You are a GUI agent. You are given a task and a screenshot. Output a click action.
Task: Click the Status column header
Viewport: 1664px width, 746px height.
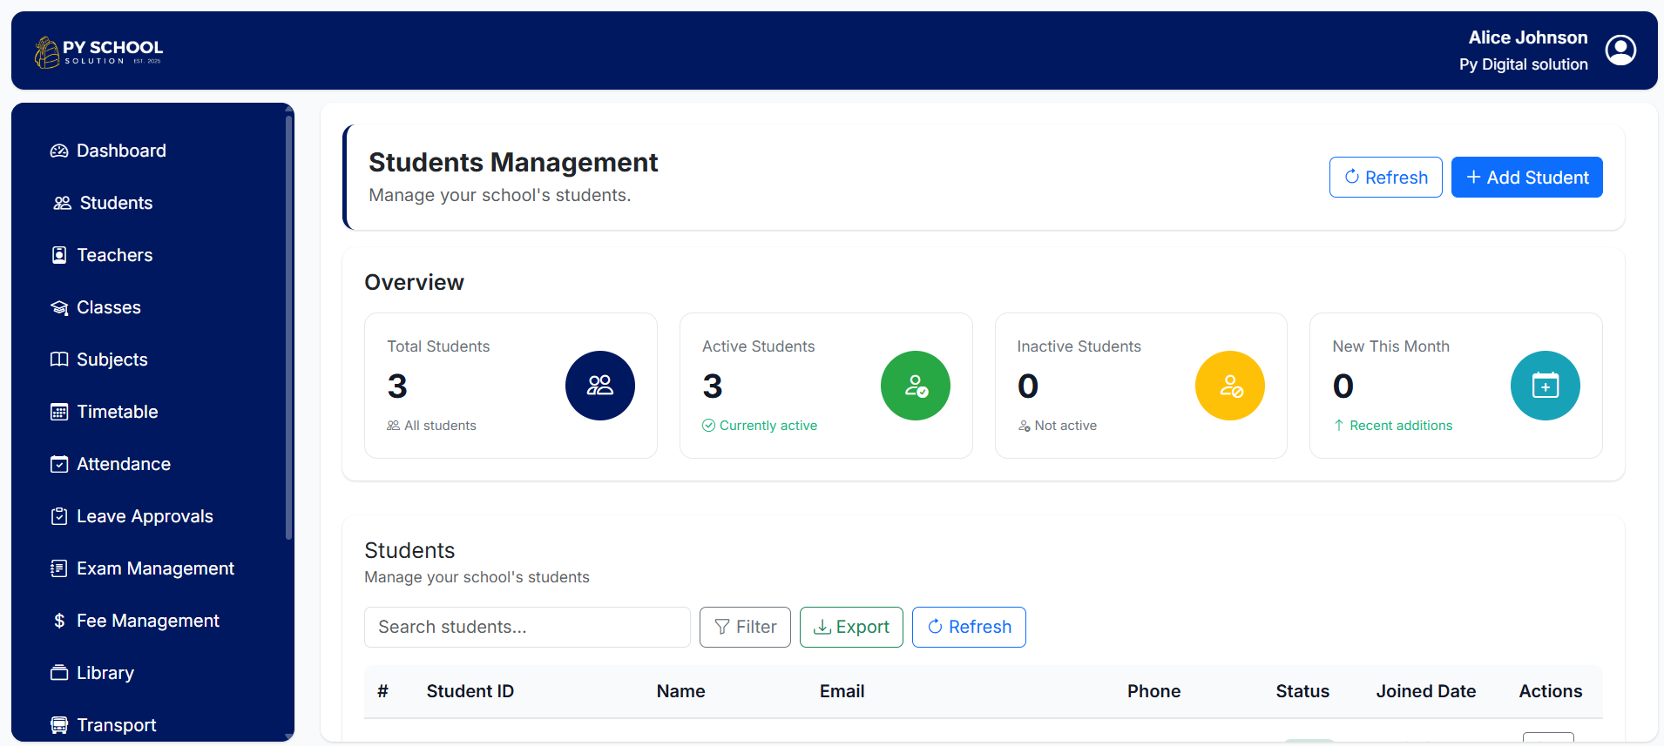1302,691
